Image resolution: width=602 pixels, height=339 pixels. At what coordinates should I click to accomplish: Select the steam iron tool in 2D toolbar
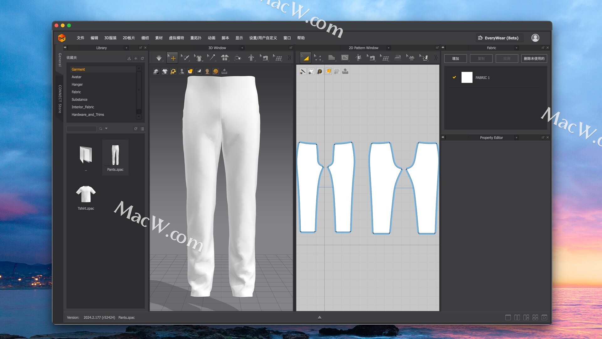(398, 58)
